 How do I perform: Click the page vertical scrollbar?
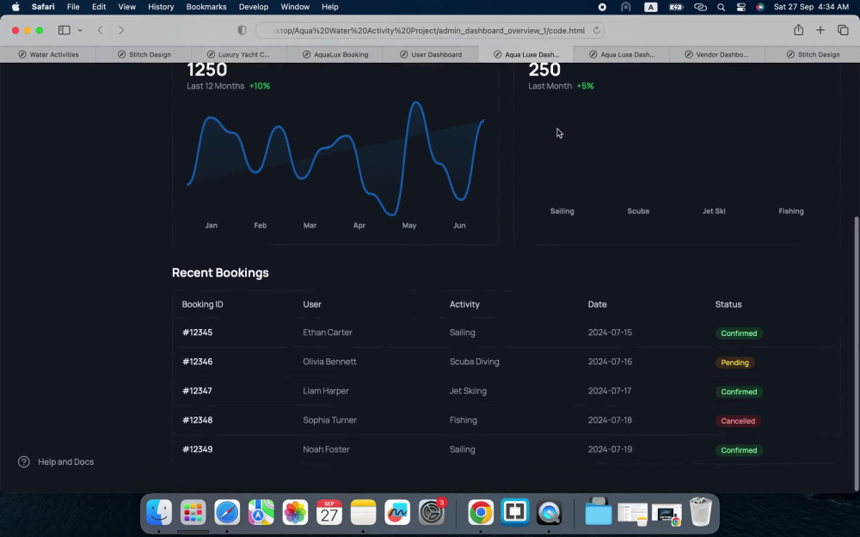coord(857,353)
